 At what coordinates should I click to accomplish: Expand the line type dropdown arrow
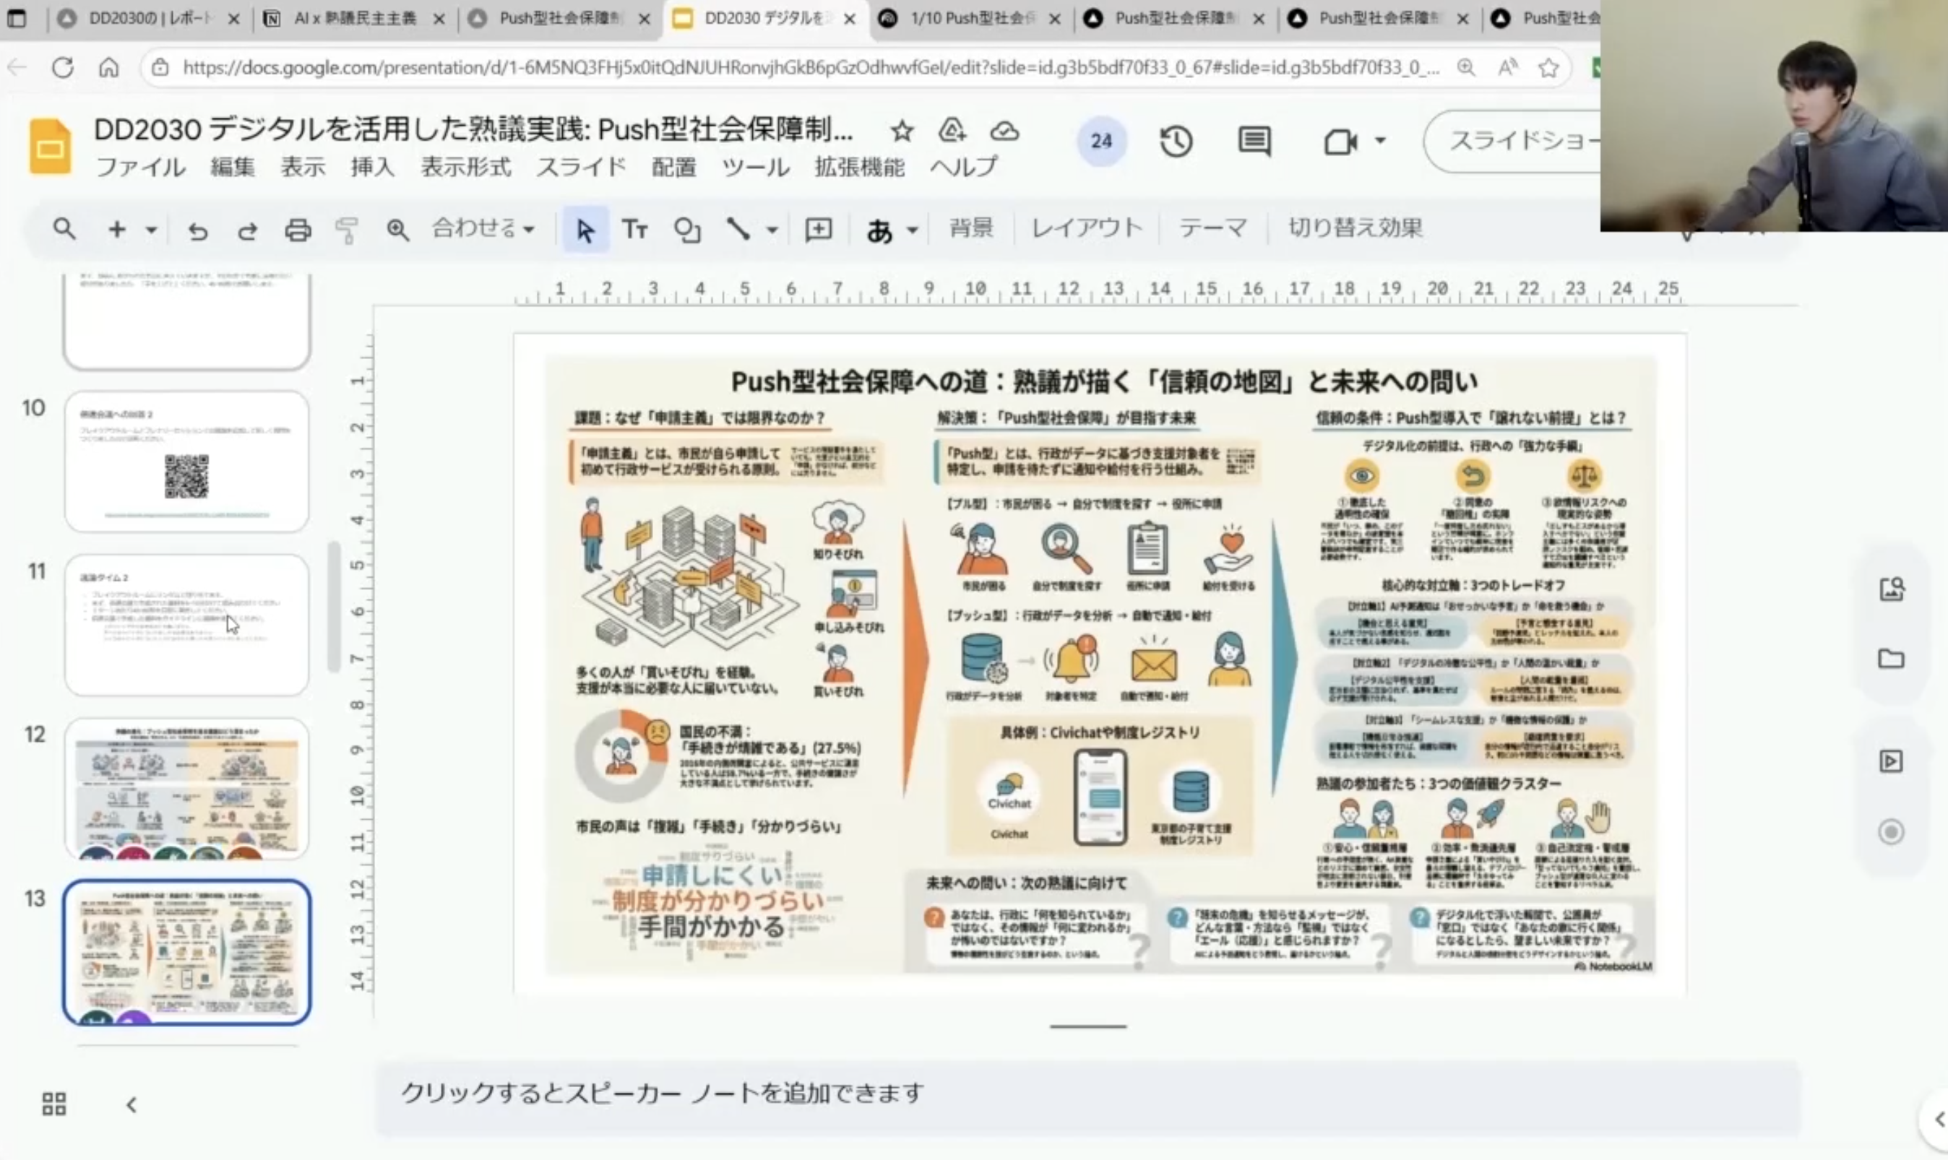point(772,230)
